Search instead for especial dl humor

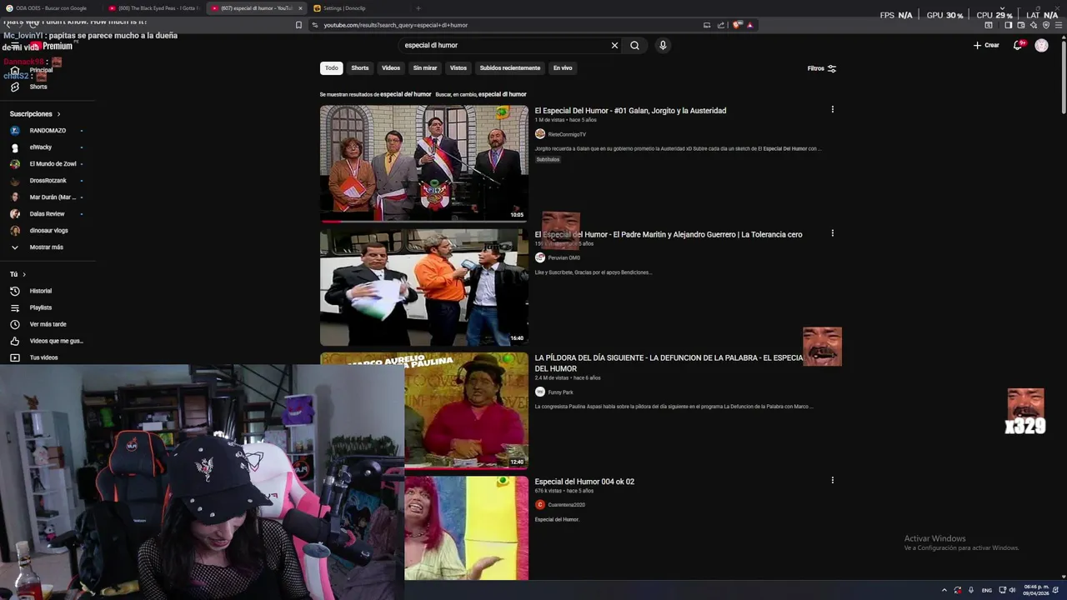click(503, 94)
